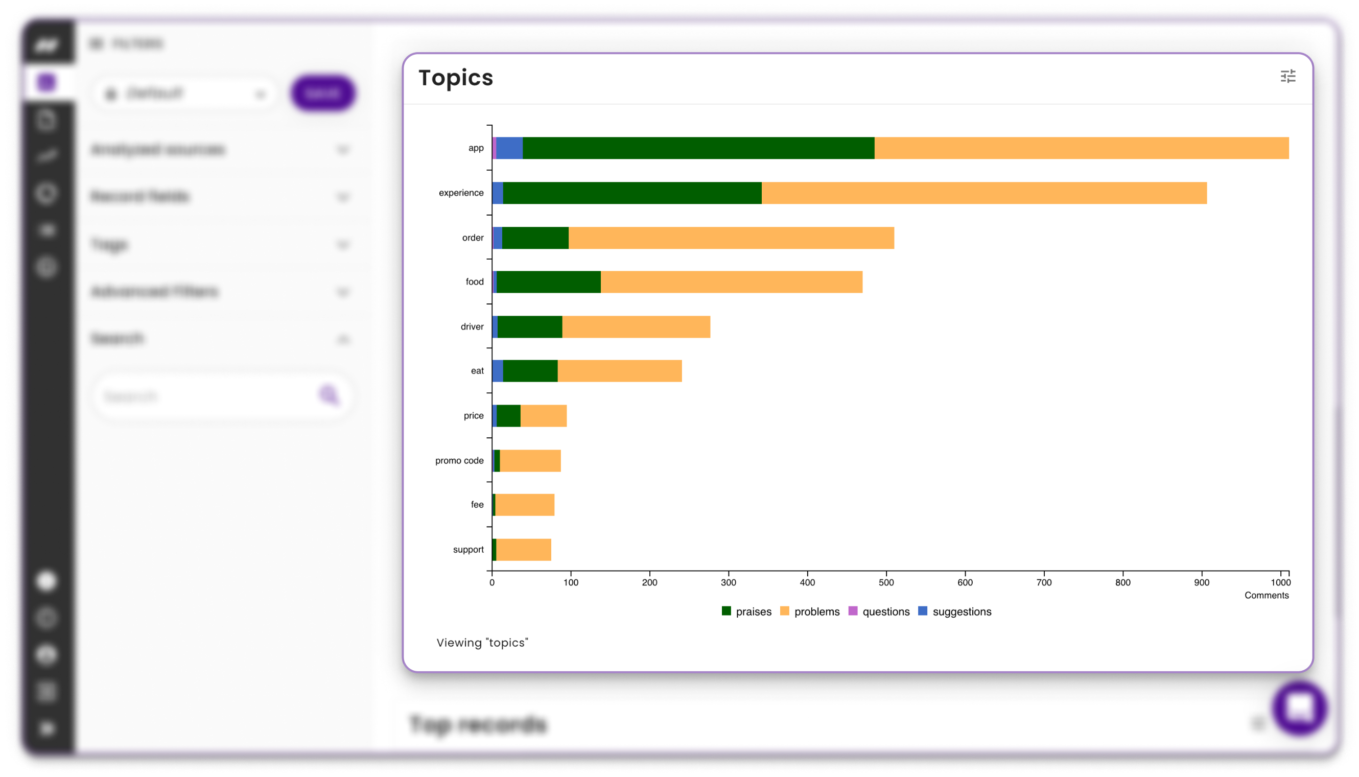Click the green praises segment of experience bar

click(x=632, y=193)
